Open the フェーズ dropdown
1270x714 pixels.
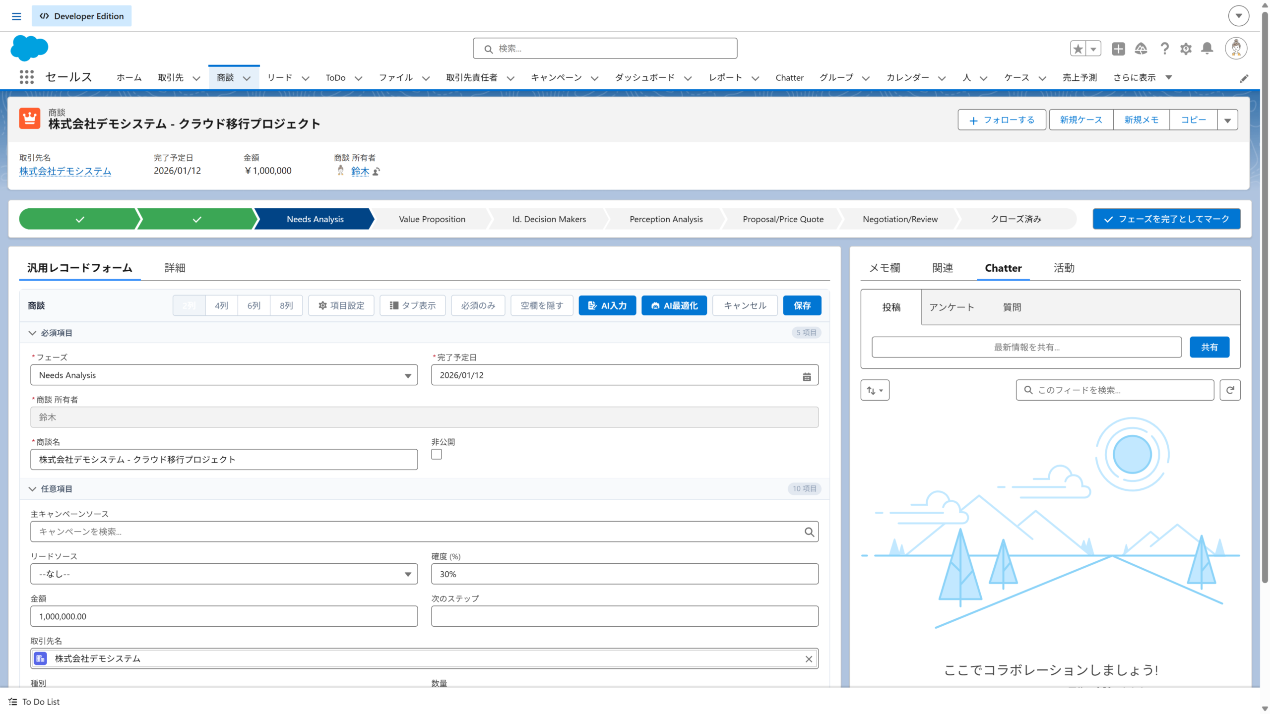[224, 375]
